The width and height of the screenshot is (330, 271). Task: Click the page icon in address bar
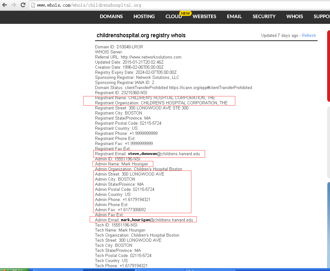click(x=33, y=5)
